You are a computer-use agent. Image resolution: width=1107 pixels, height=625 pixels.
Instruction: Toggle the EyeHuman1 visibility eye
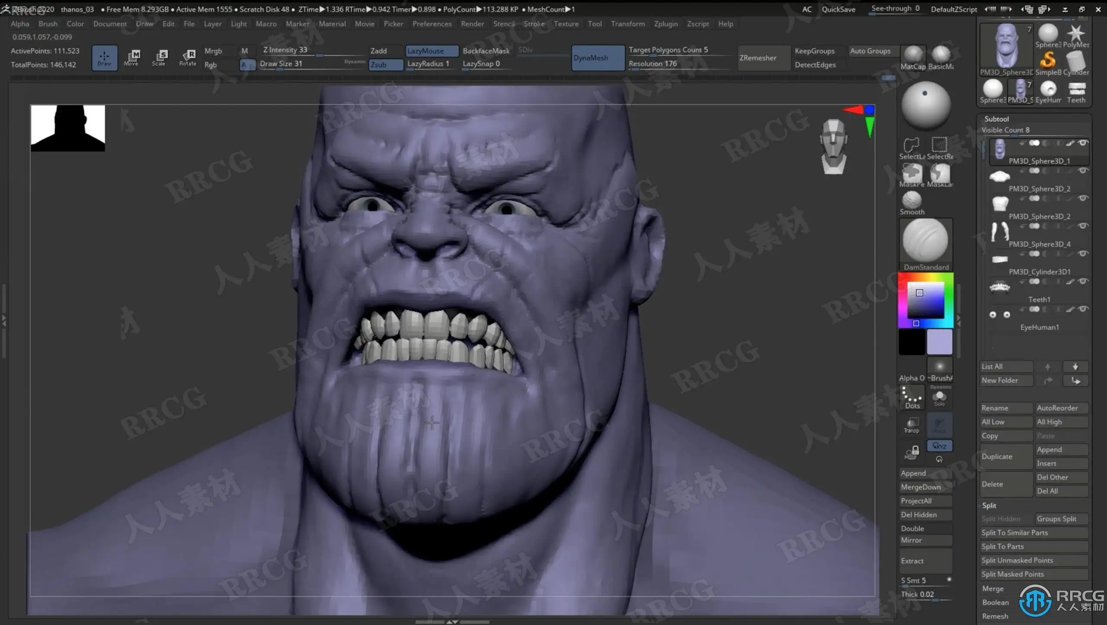(x=1083, y=309)
